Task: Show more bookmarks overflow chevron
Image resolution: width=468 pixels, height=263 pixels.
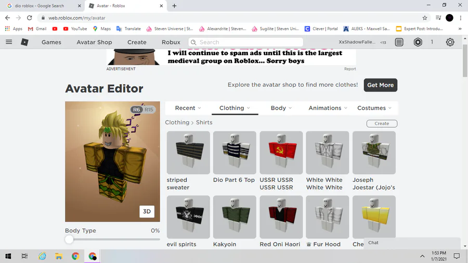Action: (460, 29)
